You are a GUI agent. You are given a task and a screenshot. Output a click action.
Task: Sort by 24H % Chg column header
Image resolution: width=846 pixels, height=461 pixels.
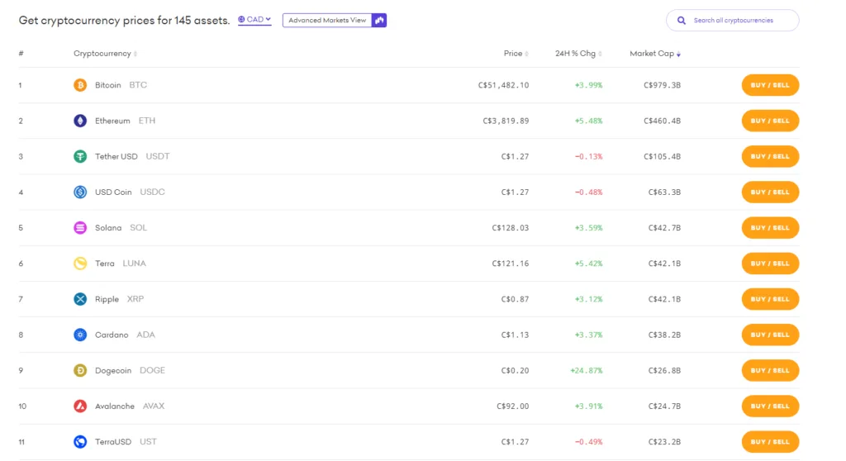click(x=578, y=54)
